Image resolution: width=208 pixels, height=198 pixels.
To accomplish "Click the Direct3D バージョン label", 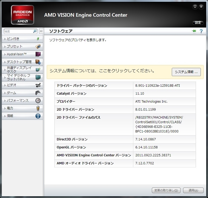I will point(72,139).
